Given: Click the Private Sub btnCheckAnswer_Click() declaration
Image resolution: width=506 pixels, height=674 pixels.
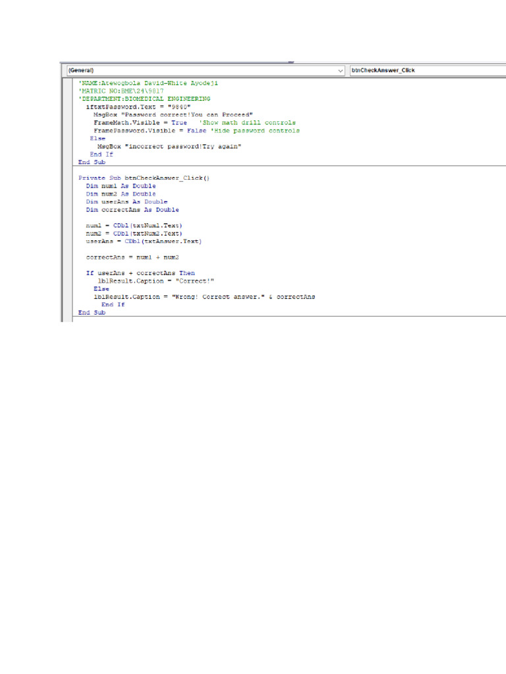Looking at the screenshot, I should pos(144,178).
